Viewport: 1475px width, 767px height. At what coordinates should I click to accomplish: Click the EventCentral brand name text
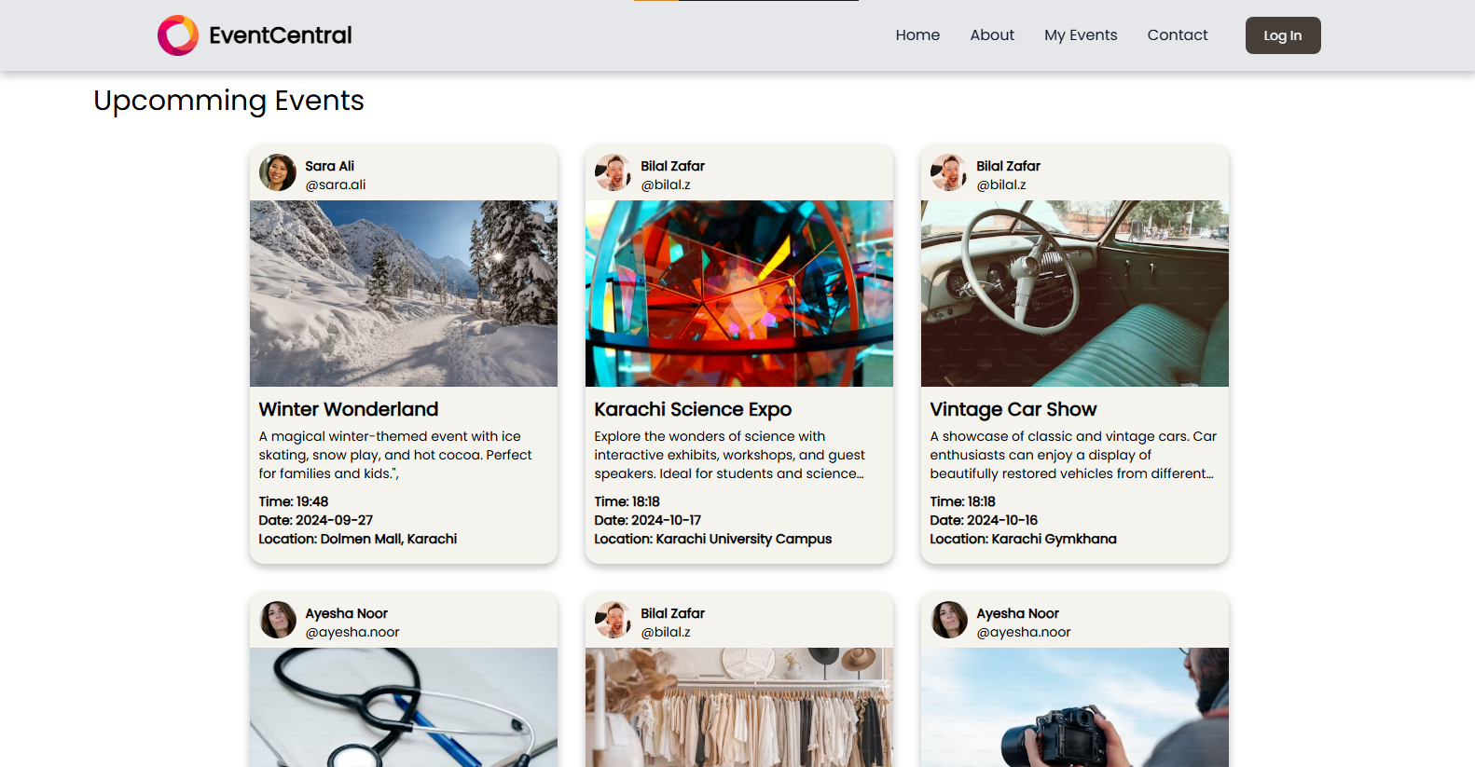pos(280,35)
